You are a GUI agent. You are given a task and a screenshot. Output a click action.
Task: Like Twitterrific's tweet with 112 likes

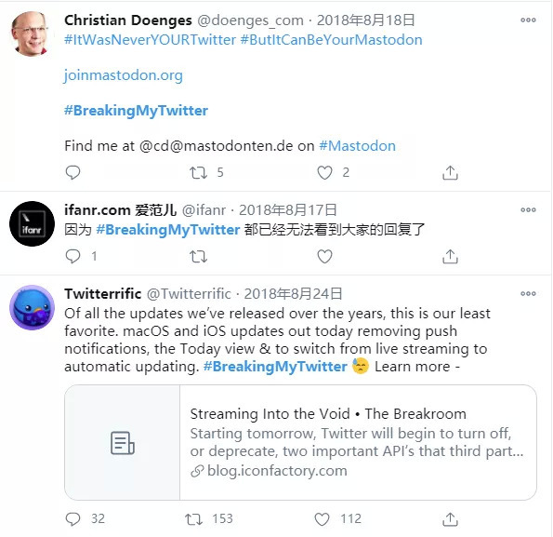pyautogui.click(x=322, y=519)
